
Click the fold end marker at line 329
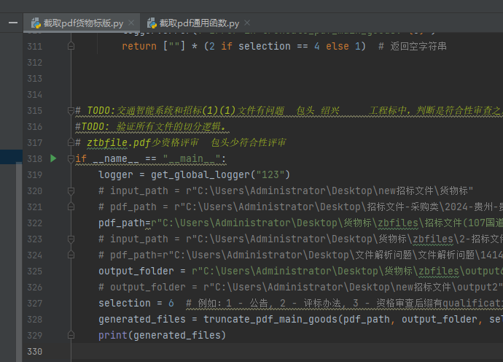pos(71,335)
